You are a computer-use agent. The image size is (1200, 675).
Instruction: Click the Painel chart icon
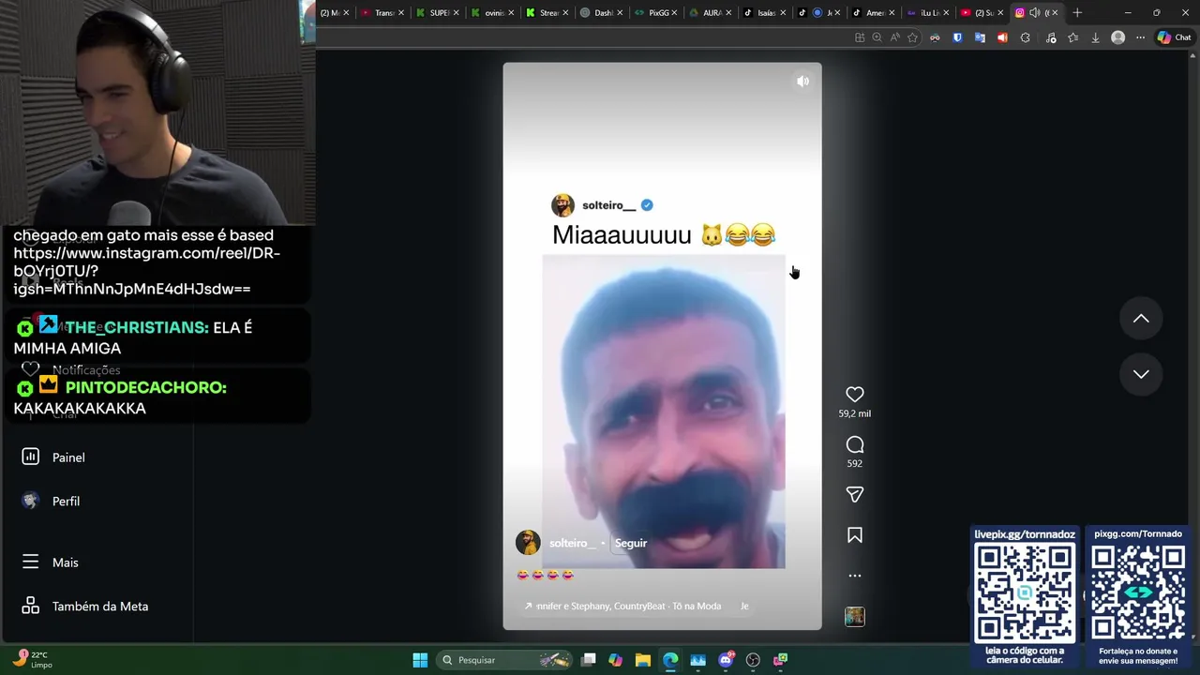pos(30,457)
